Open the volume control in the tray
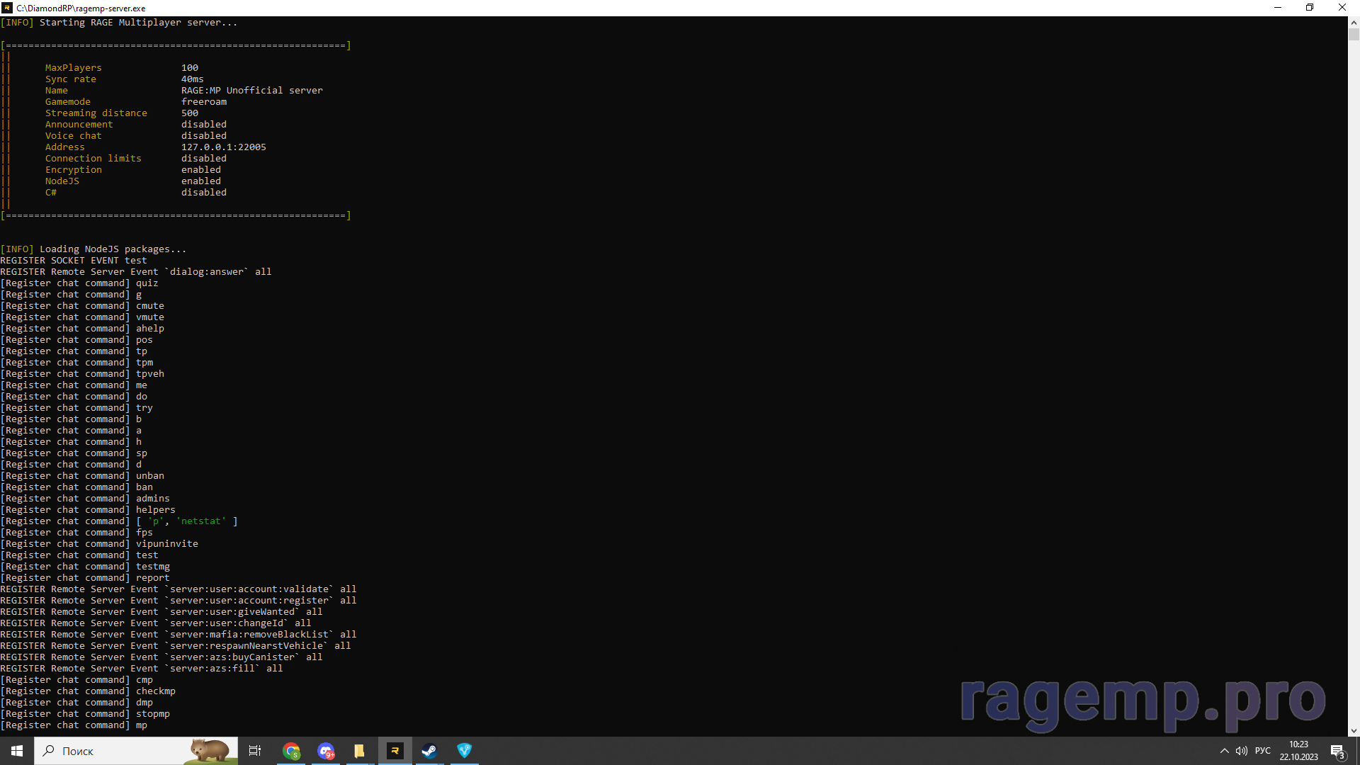The image size is (1360, 765). (x=1242, y=751)
